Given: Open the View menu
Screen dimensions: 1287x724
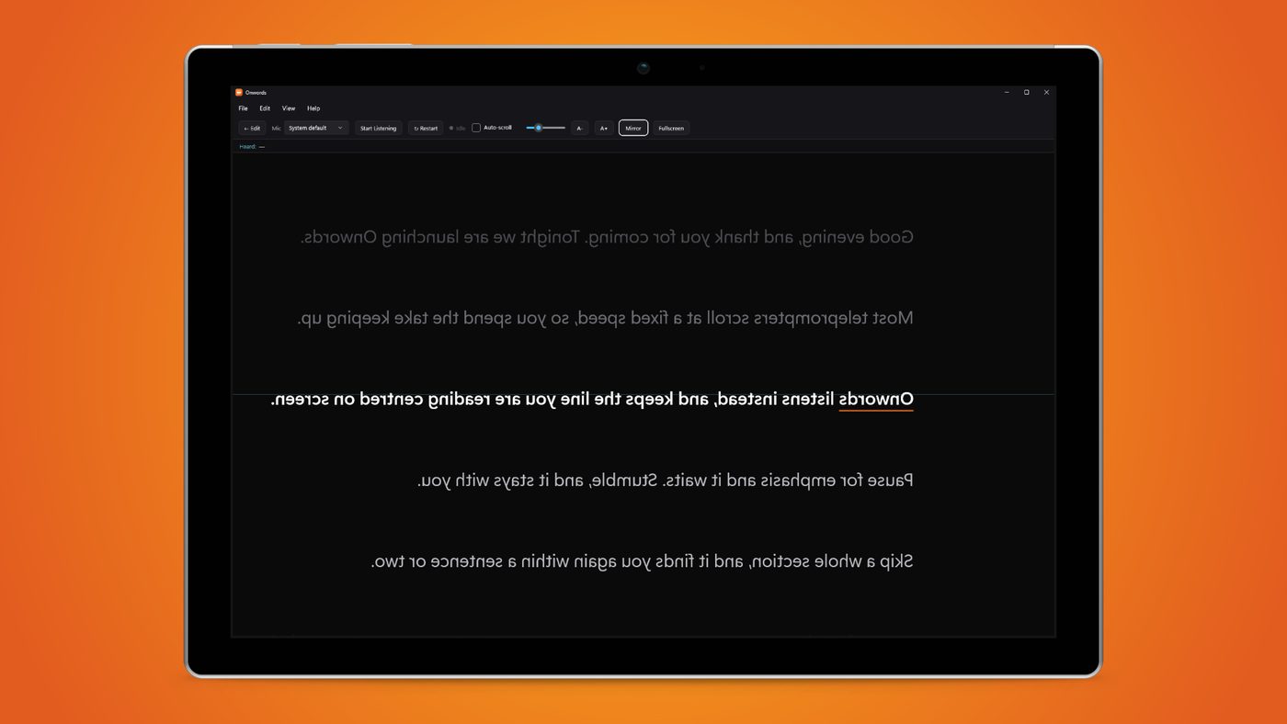Looking at the screenshot, I should [x=289, y=108].
